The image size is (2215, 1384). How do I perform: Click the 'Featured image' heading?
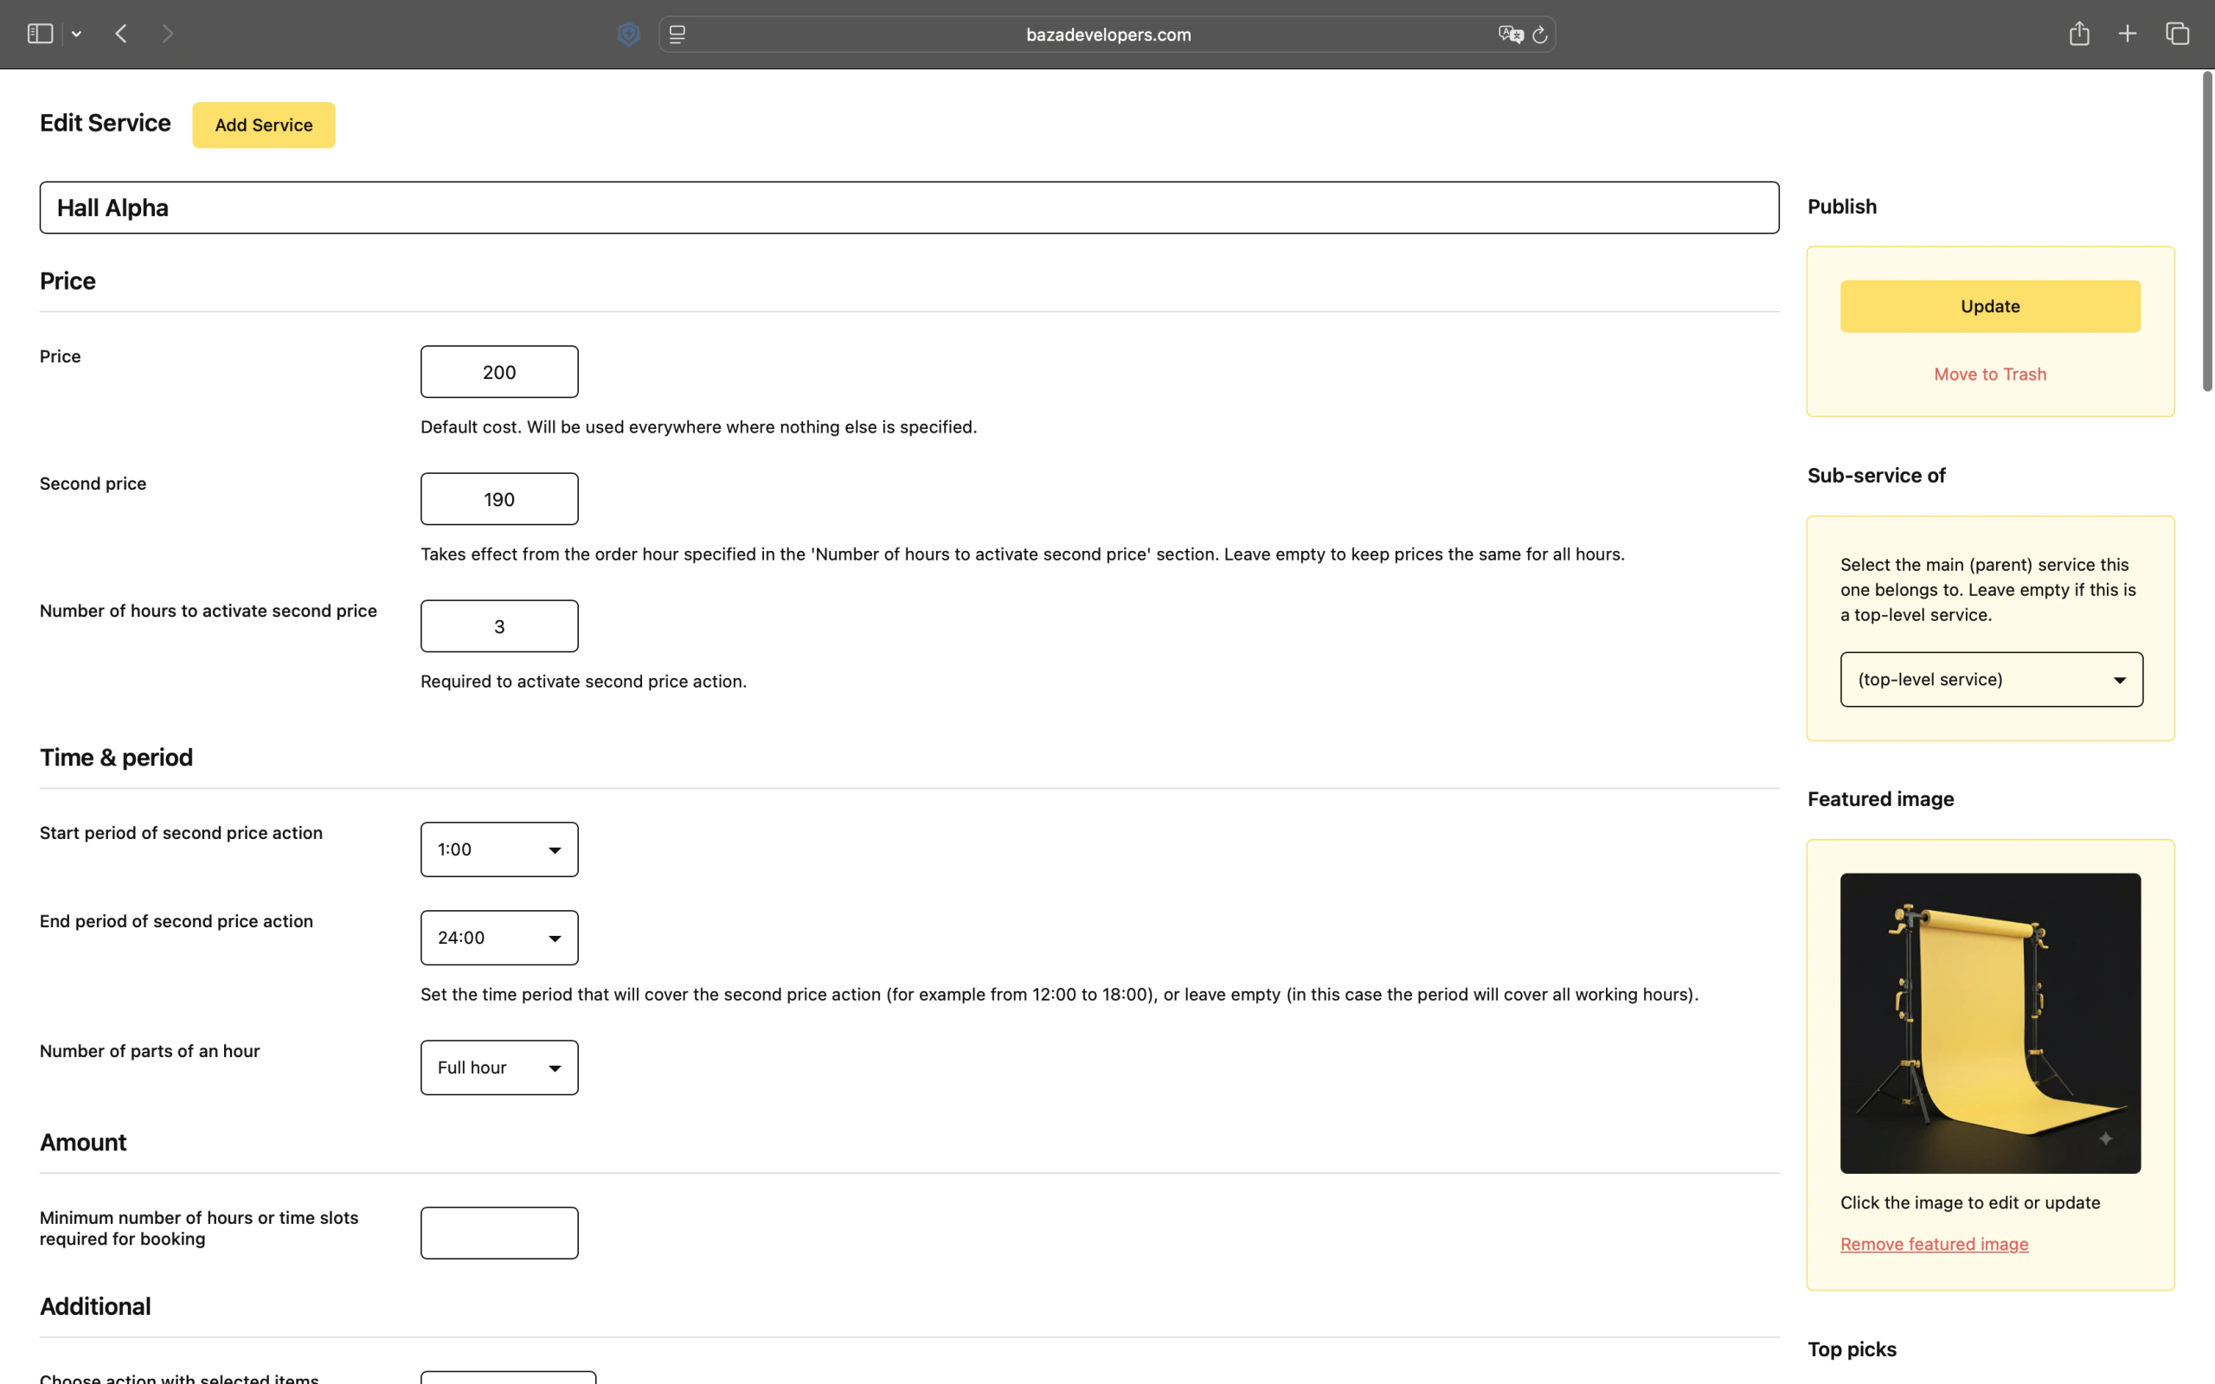pyautogui.click(x=1881, y=799)
